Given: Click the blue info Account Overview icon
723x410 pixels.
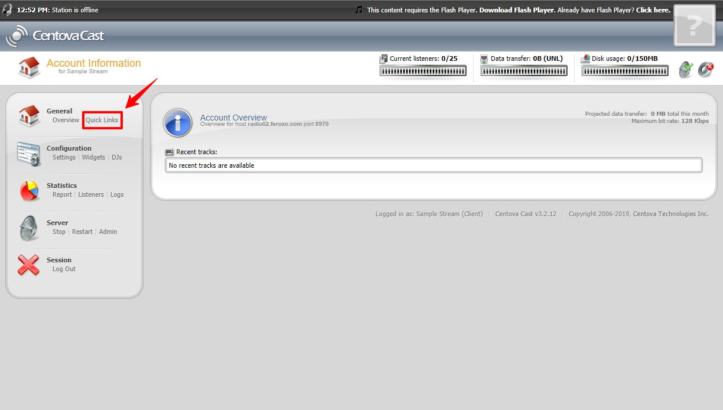Looking at the screenshot, I should pos(178,123).
